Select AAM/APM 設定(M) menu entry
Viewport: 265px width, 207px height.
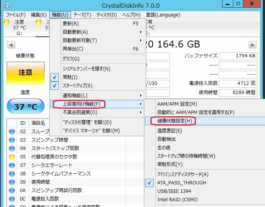coord(205,104)
